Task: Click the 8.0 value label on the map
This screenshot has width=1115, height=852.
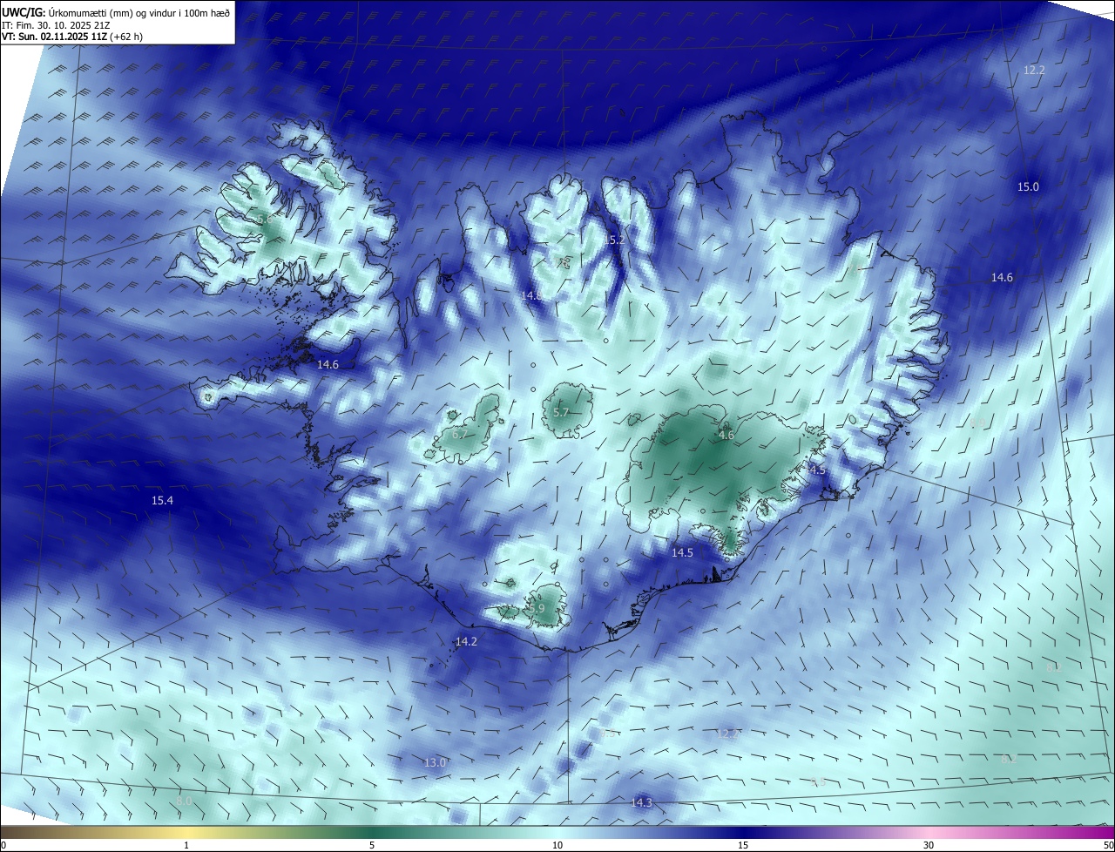Action: click(x=183, y=801)
